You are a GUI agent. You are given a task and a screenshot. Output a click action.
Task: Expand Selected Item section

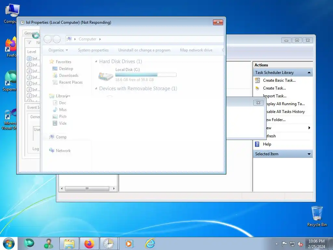pos(309,154)
